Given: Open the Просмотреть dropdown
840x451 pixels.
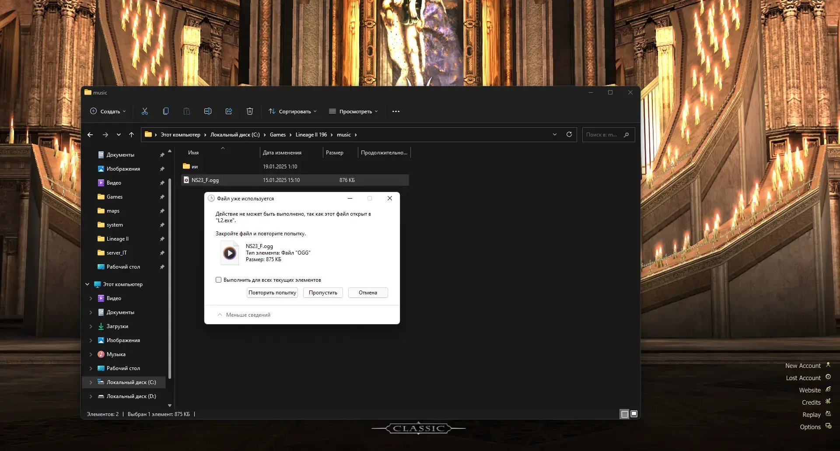Looking at the screenshot, I should [353, 112].
